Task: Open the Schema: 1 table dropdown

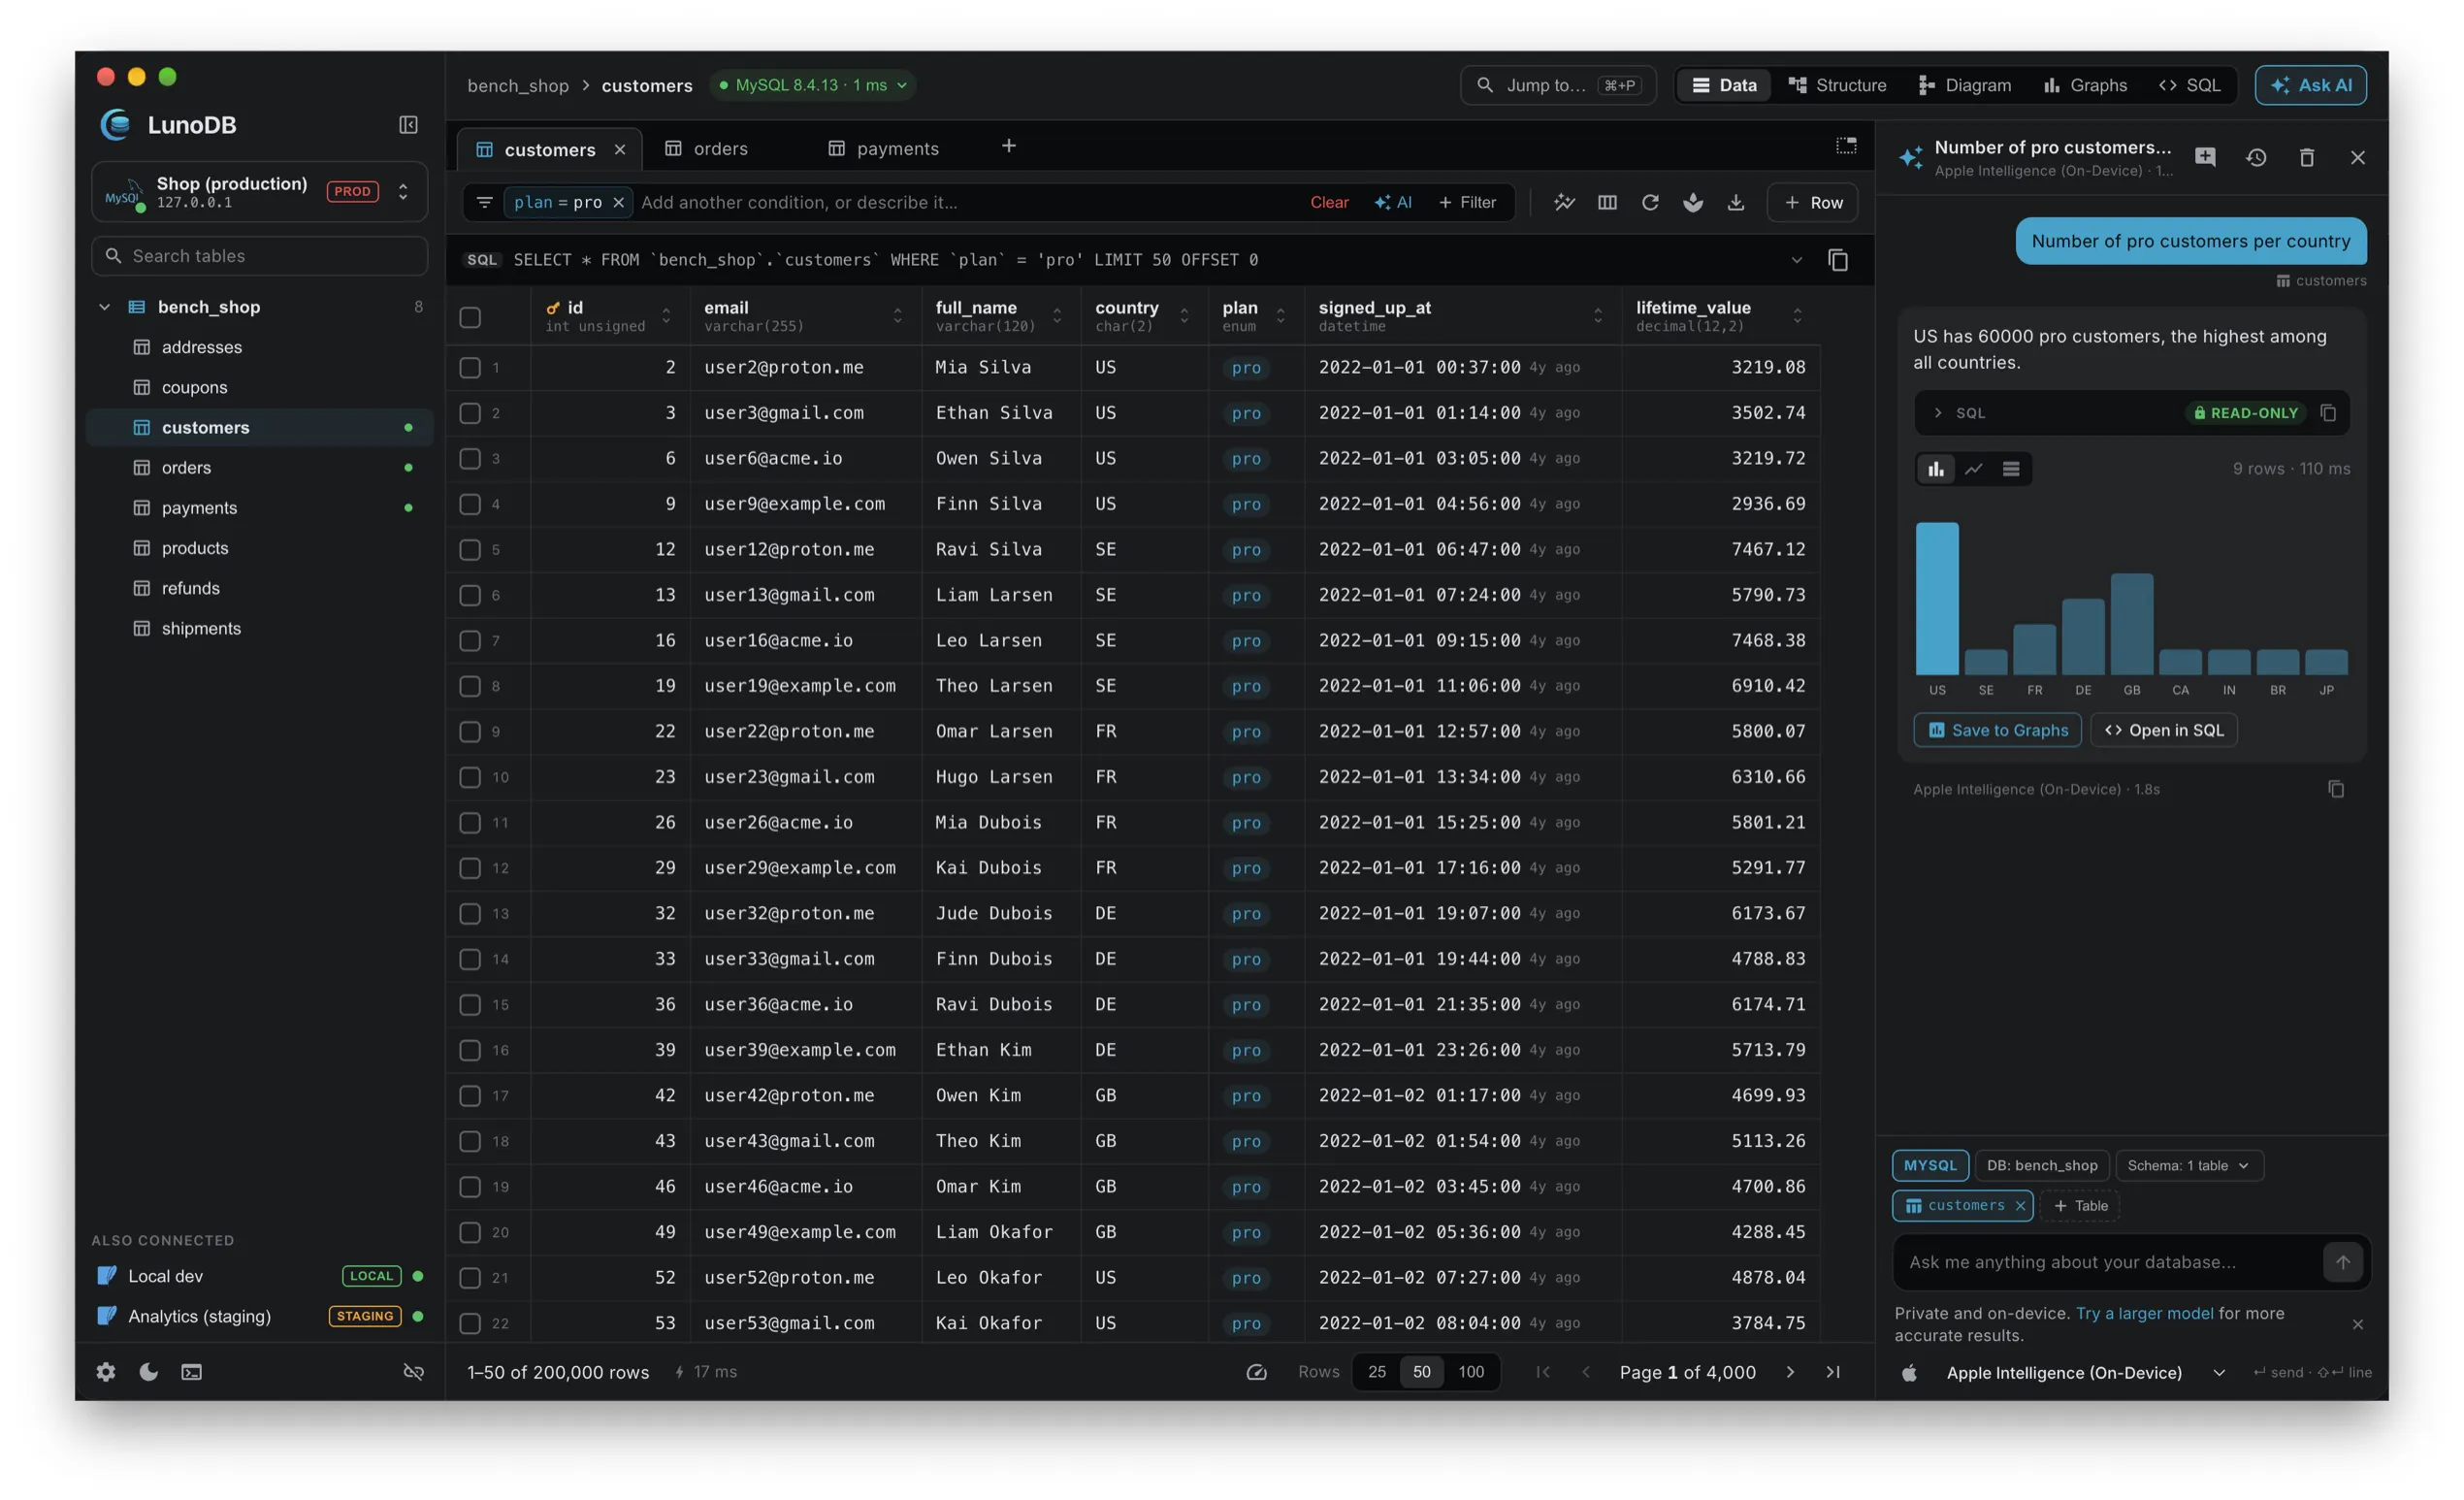Action: point(2189,1166)
